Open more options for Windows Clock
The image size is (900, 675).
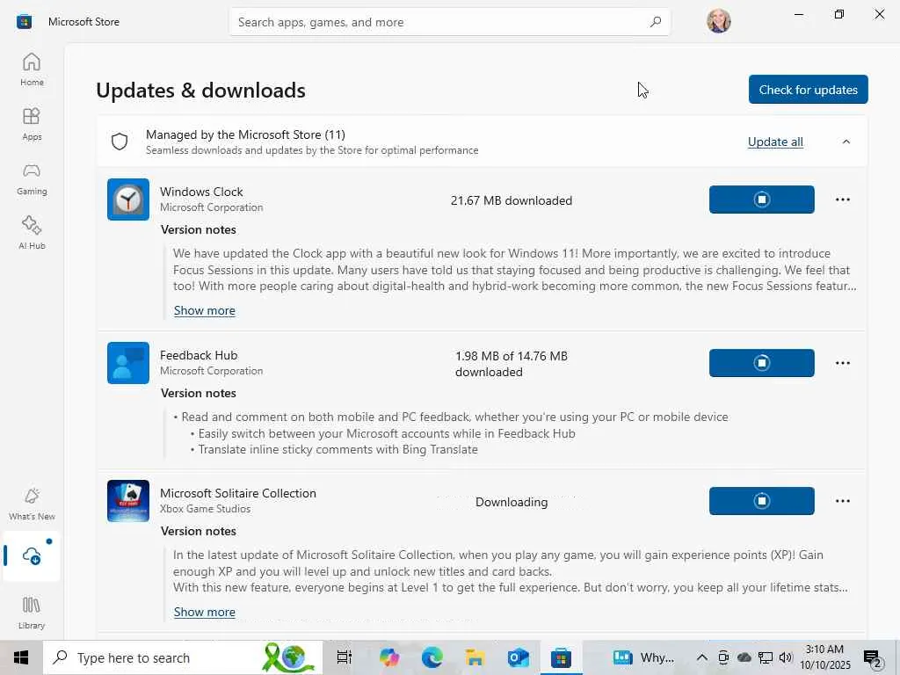pyautogui.click(x=843, y=200)
